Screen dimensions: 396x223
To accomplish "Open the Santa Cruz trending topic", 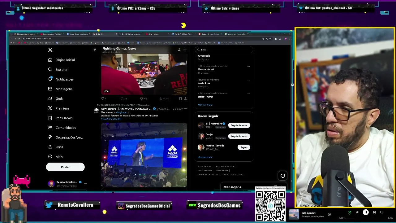I will click(x=204, y=83).
